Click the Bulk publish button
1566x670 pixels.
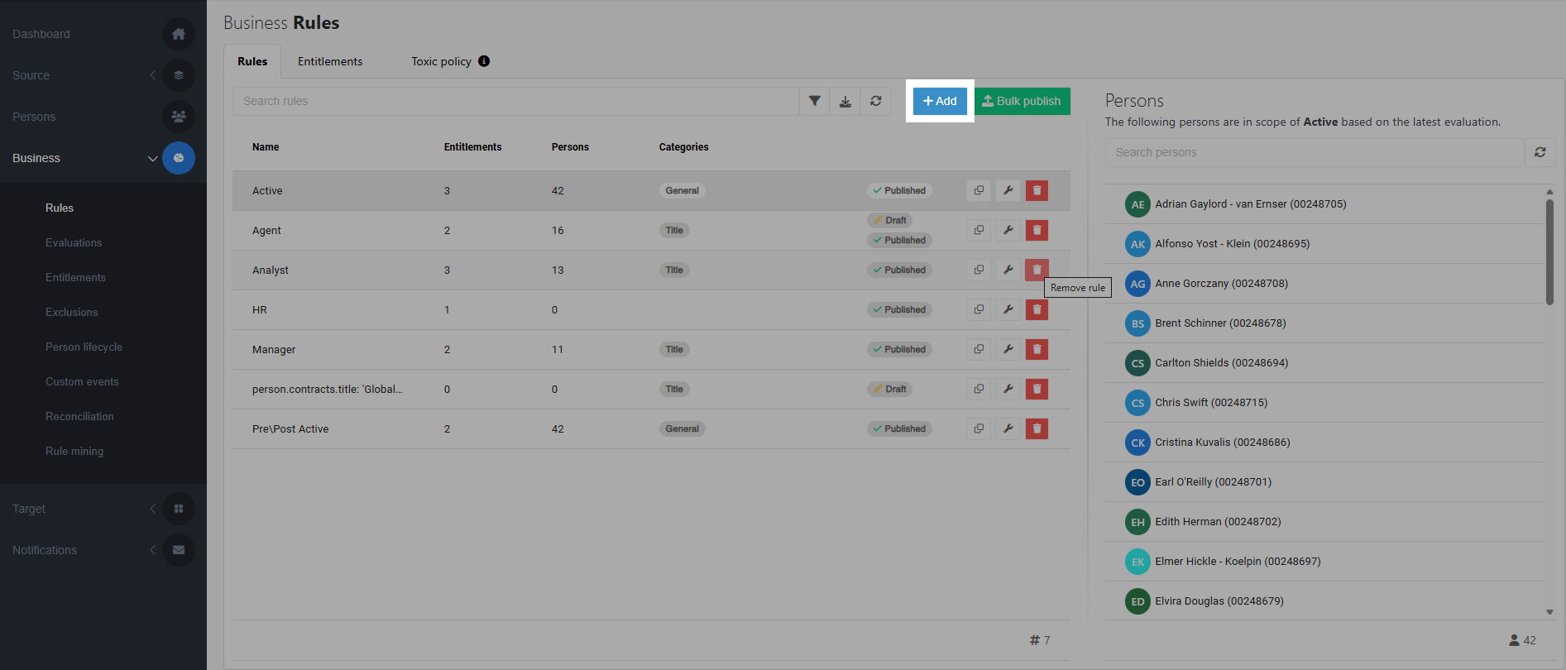(1022, 101)
